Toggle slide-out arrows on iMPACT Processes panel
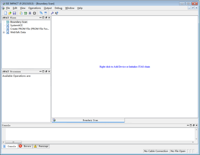This screenshot has height=155, width=200. coord(40,72)
